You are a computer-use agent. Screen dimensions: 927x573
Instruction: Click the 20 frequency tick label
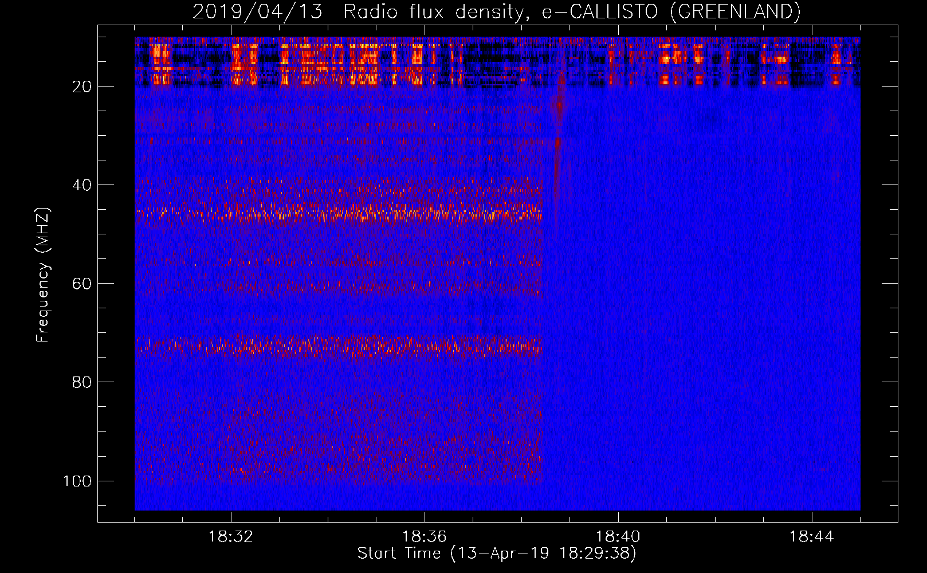point(82,87)
